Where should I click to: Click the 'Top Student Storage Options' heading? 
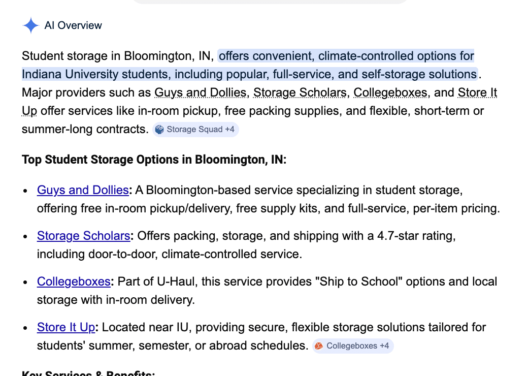154,159
